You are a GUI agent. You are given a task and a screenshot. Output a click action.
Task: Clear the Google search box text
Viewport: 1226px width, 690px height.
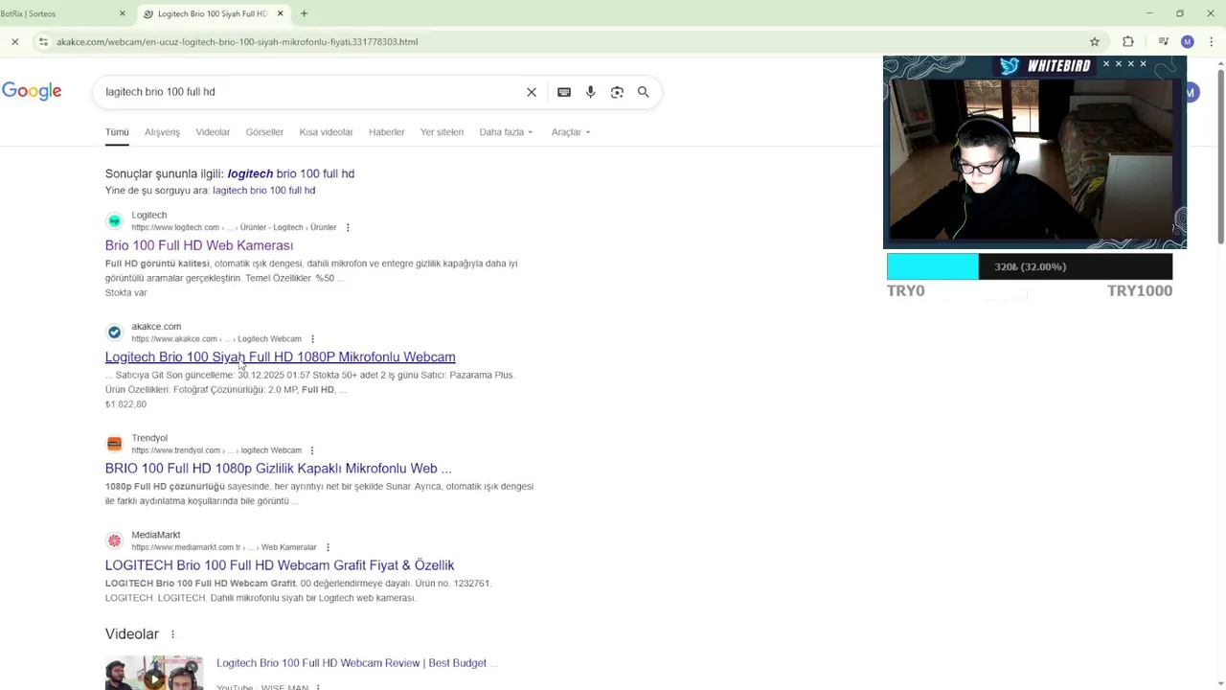click(x=532, y=92)
